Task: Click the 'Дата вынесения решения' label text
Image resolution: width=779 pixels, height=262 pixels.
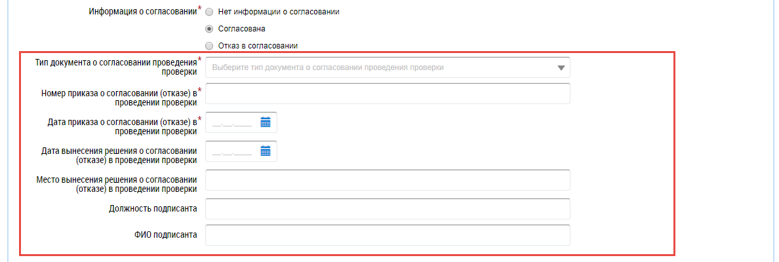Action: (x=119, y=155)
